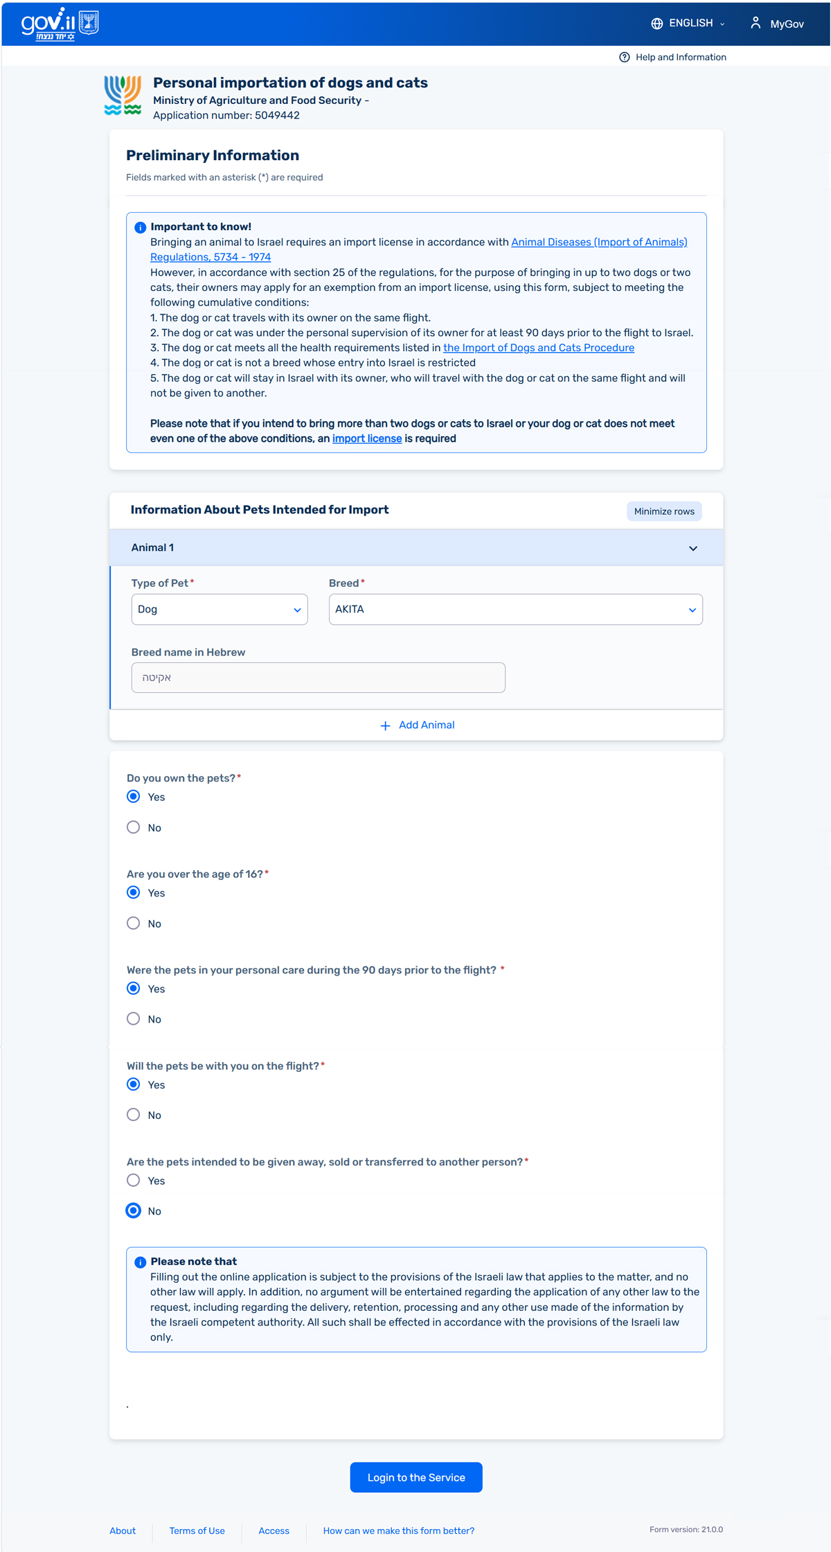The image size is (831, 1552).
Task: Click the Login to the Service button
Action: [415, 1477]
